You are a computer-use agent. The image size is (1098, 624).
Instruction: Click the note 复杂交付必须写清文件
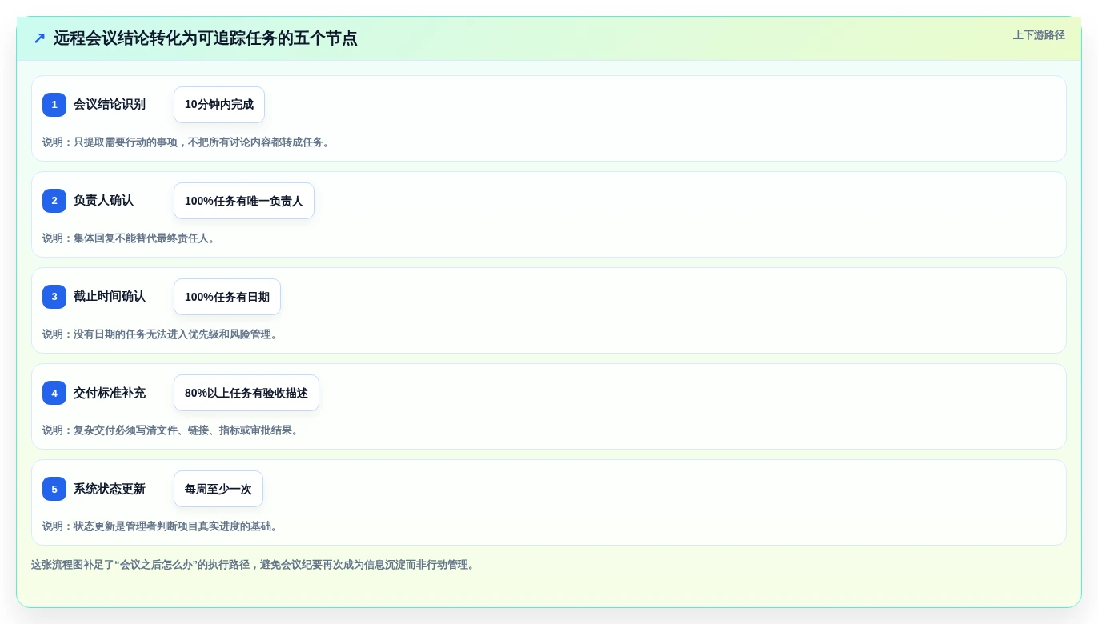172,430
